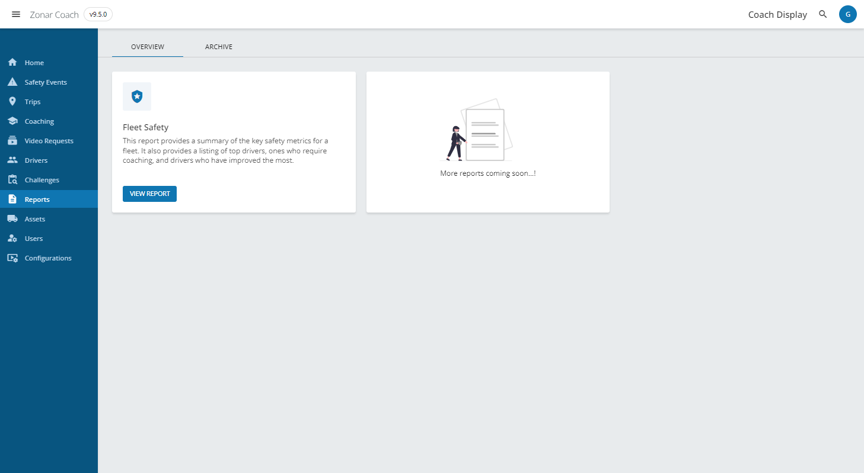
Task: Click the search magnifier icon
Action: coord(822,14)
